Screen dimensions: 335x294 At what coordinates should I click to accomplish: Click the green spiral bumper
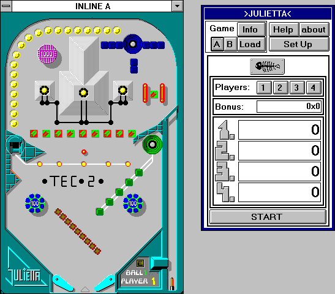[x=152, y=145]
